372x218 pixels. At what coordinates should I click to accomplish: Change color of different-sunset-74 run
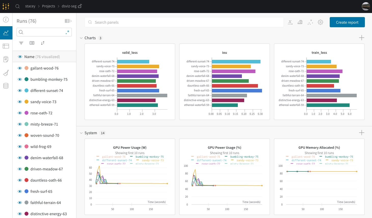click(26, 91)
